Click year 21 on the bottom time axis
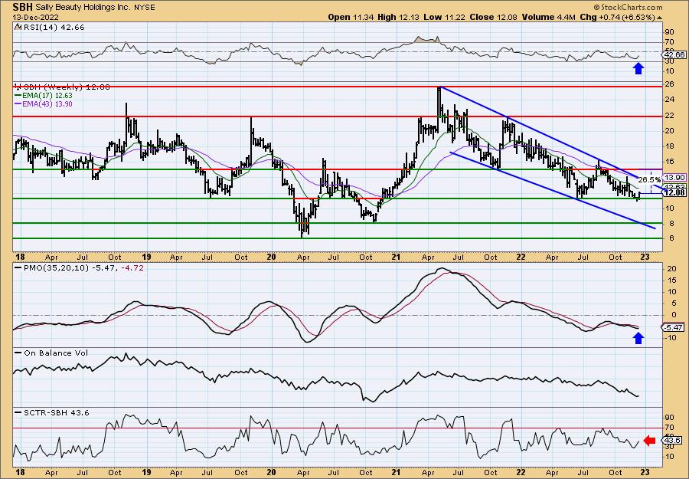Screen dimensions: 689x479 396,473
